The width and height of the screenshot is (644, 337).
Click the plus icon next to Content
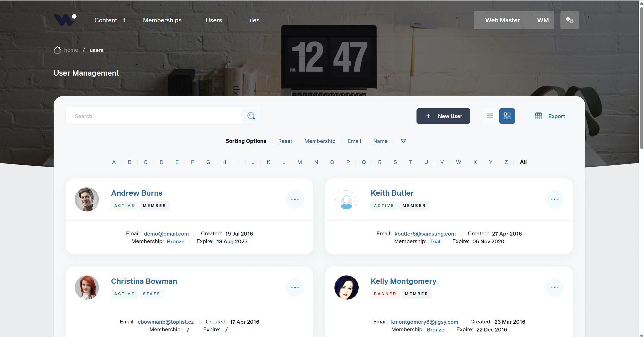point(124,20)
